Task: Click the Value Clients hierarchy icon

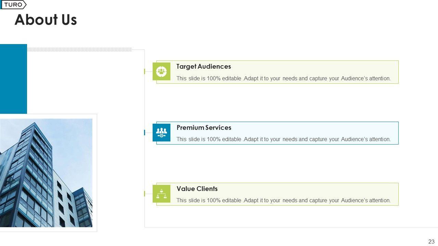Action: (162, 194)
